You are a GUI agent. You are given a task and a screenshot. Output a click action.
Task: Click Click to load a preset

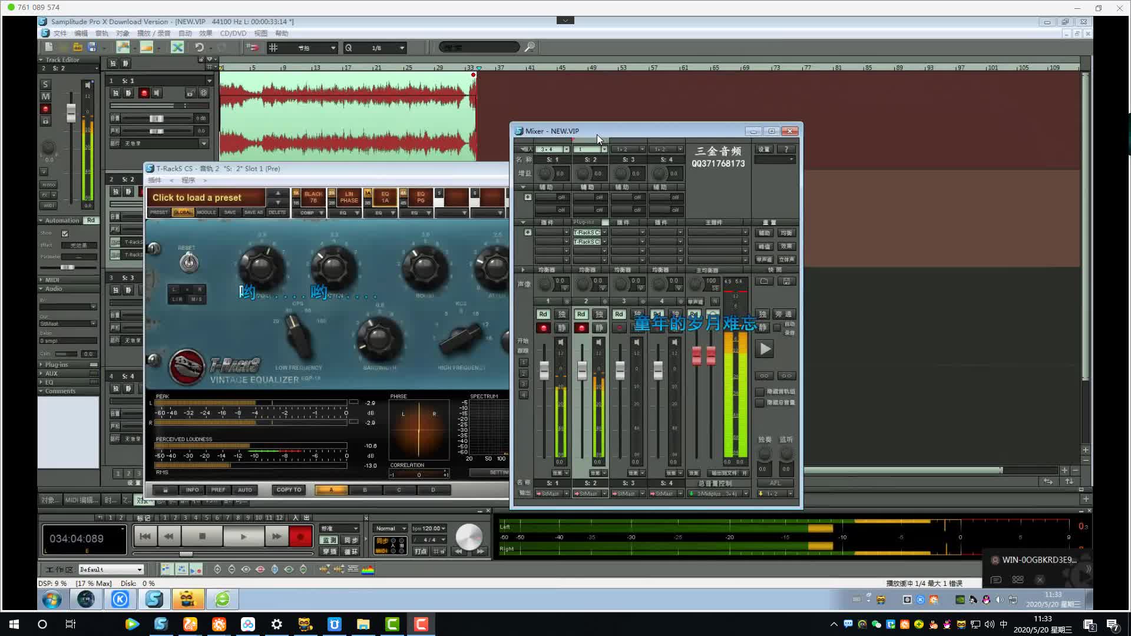point(197,198)
